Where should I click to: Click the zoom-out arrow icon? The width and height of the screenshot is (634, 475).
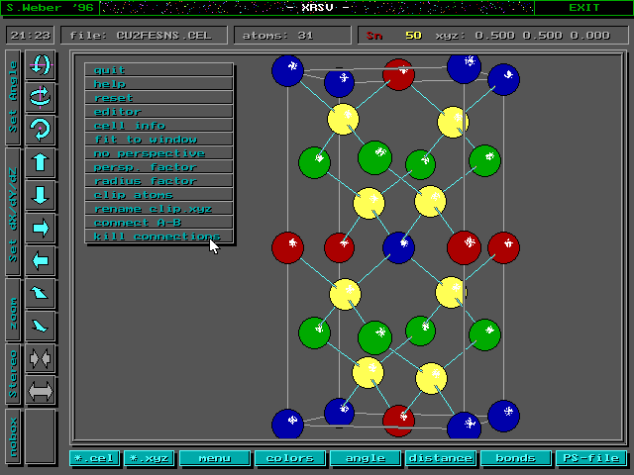40,326
